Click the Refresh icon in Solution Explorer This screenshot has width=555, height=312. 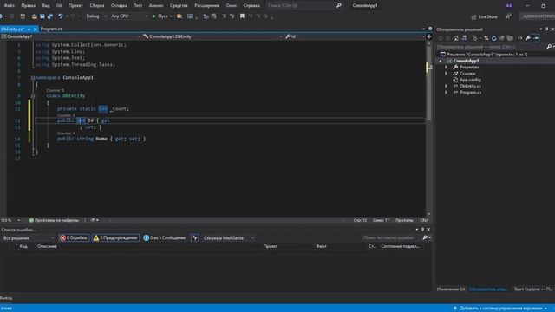(494, 38)
